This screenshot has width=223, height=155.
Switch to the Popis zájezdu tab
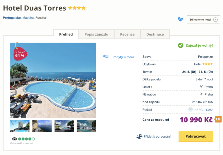tap(96, 34)
